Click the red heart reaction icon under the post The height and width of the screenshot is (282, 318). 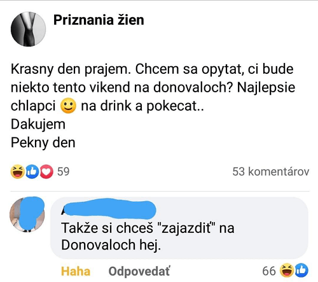click(x=46, y=171)
